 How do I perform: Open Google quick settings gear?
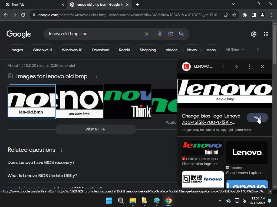(x=254, y=34)
